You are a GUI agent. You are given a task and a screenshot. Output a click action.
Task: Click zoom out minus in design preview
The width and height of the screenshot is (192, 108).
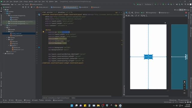click(184, 88)
